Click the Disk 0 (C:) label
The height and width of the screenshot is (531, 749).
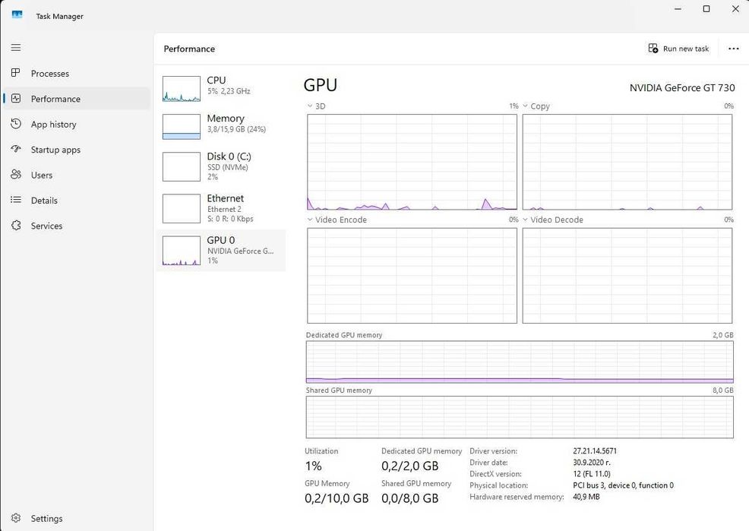[x=229, y=156]
